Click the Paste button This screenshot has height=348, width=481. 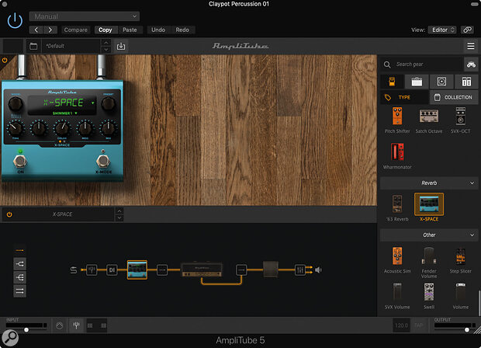pos(130,30)
